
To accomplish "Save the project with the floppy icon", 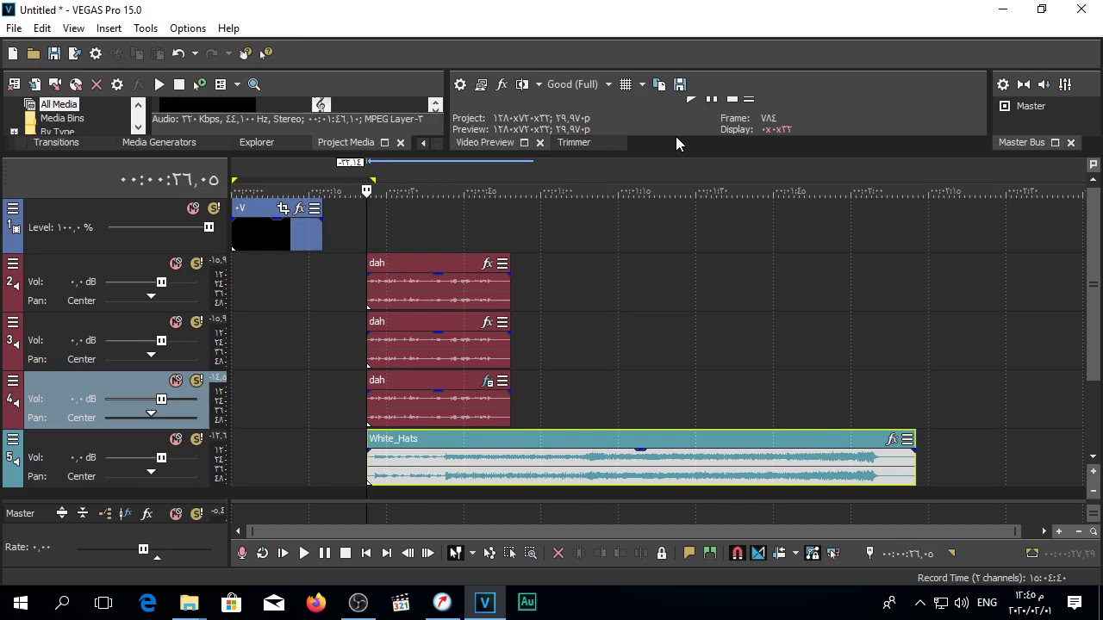I will [x=54, y=53].
